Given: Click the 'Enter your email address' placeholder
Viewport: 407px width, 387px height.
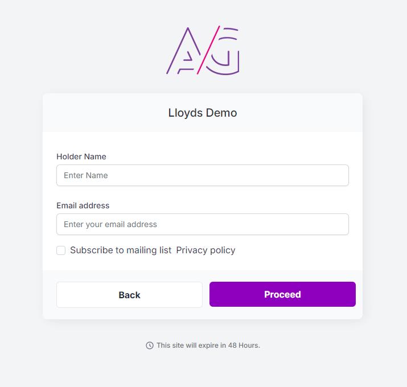Looking at the screenshot, I should click(110, 224).
